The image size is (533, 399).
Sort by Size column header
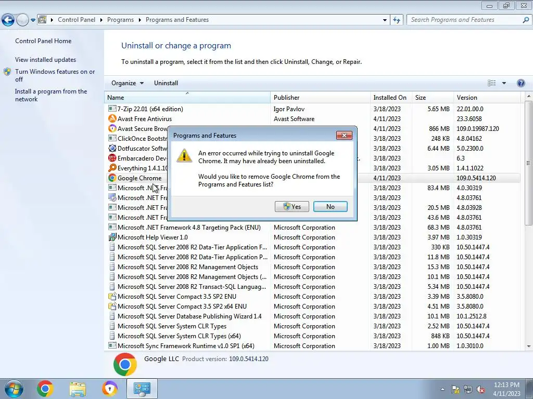[x=433, y=97]
